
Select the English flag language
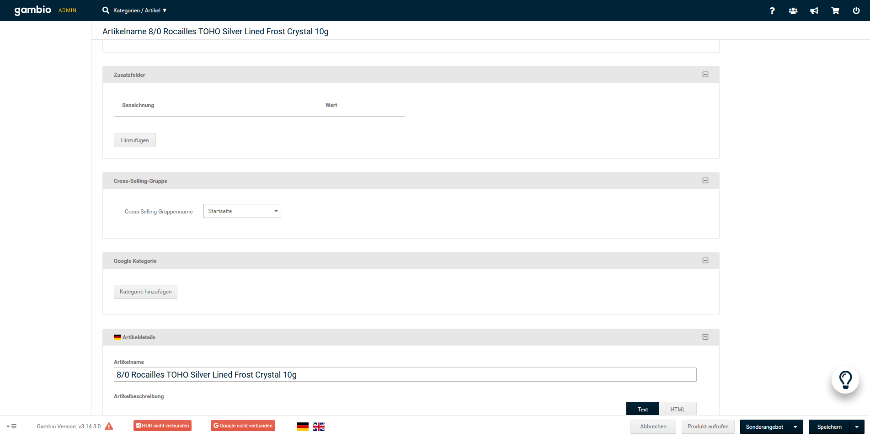[x=319, y=426]
